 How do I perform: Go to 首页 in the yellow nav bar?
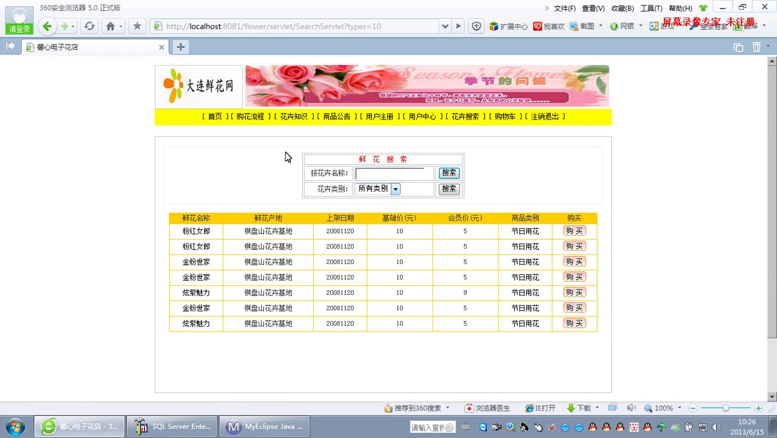[x=215, y=116]
